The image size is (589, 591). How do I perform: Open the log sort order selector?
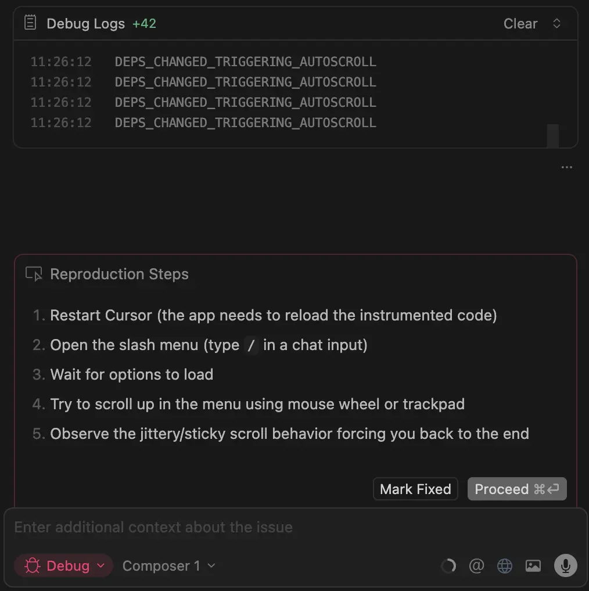coord(556,23)
